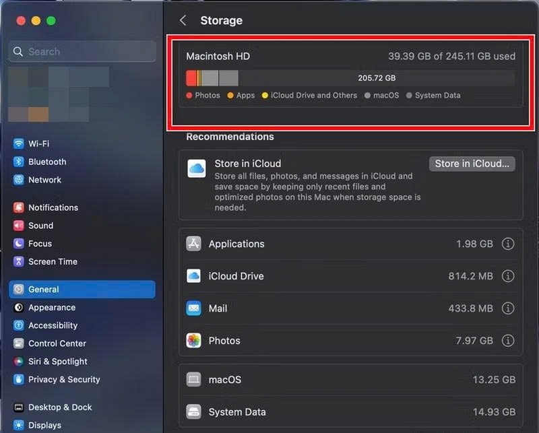Viewport: 539px width, 433px height.
Task: Click the blurred user profile area
Action: 59,94
